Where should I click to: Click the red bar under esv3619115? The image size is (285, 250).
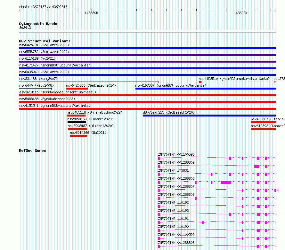[147, 95]
